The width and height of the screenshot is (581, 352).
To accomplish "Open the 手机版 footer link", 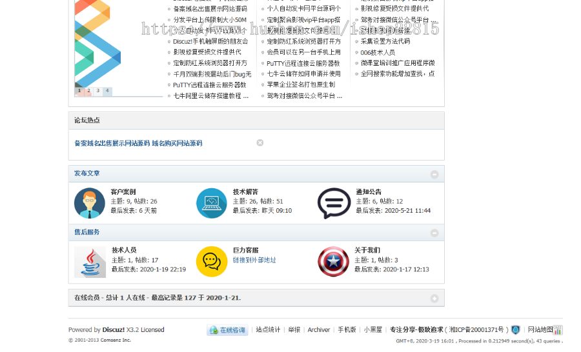I will 347,329.
